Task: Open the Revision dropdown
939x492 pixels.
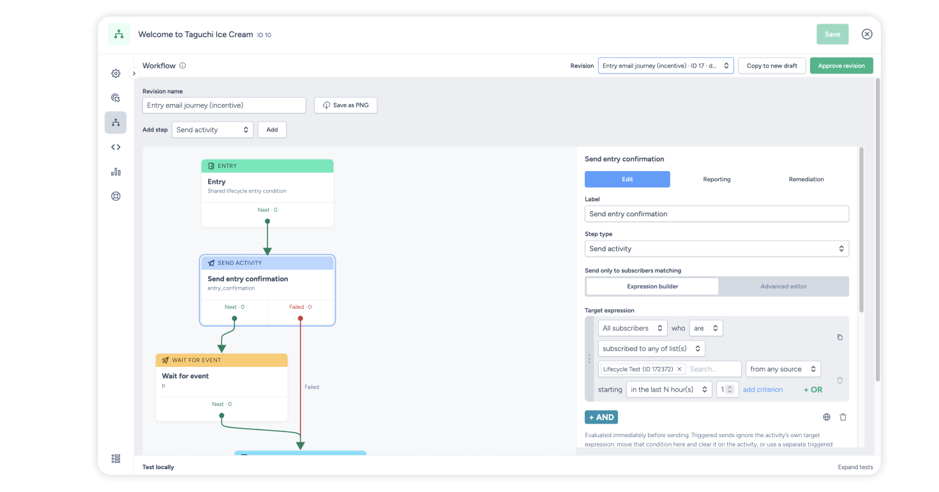Action: click(666, 66)
